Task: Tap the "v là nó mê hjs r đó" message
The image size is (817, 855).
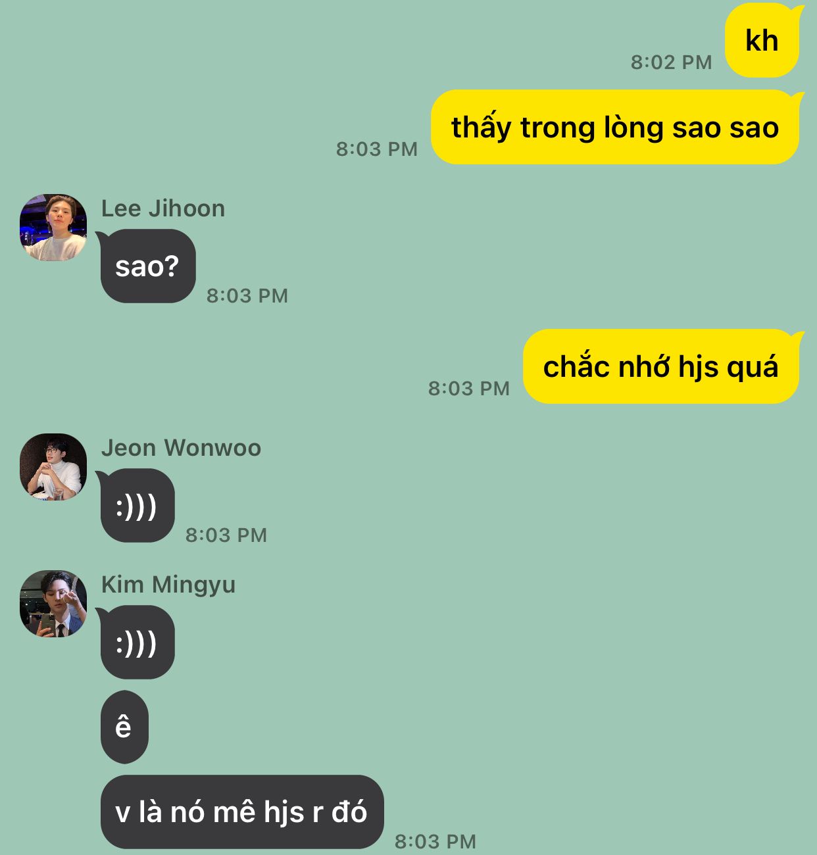Action: (241, 812)
